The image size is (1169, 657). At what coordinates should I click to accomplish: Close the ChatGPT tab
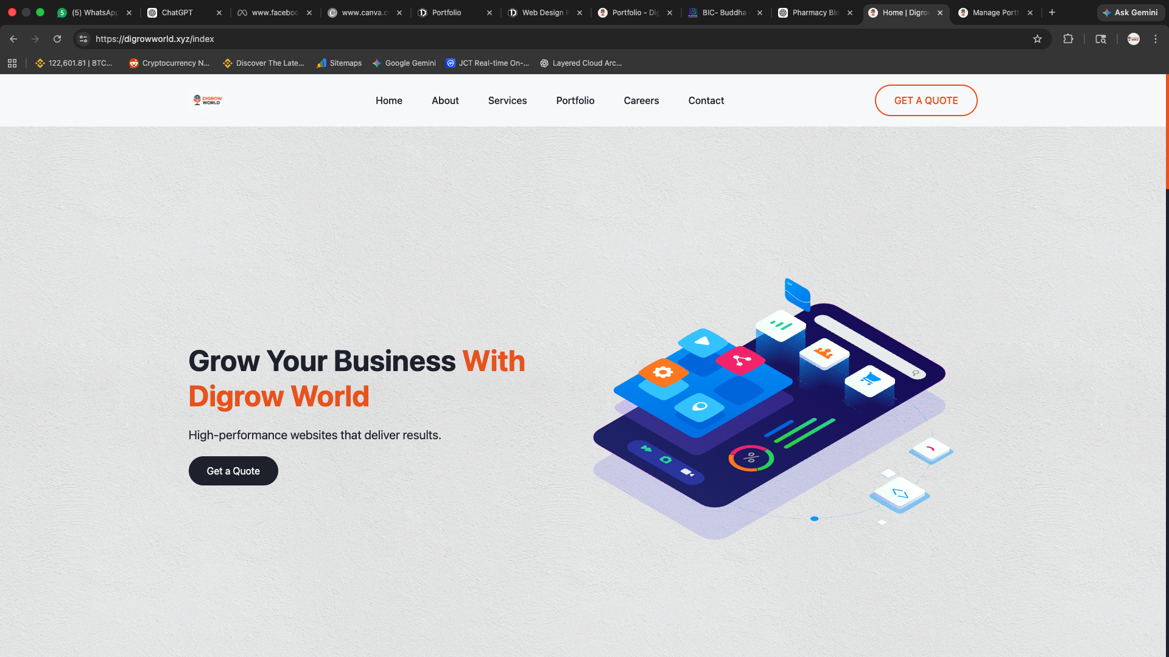click(219, 13)
